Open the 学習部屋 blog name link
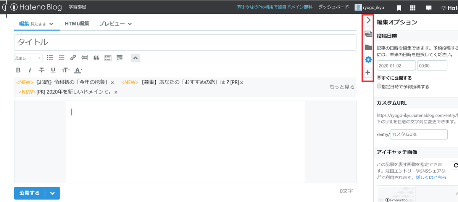This screenshot has height=202, width=458. [77, 7]
